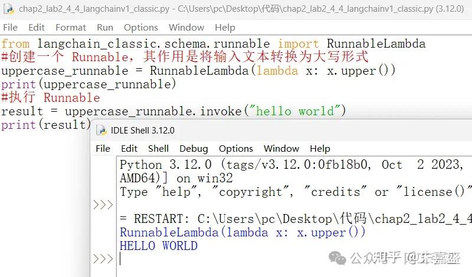
Task: Click the 'Type "help", "copyright"' shell line
Action: (296, 192)
